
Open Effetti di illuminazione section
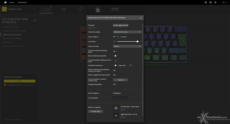[x=12, y=35]
